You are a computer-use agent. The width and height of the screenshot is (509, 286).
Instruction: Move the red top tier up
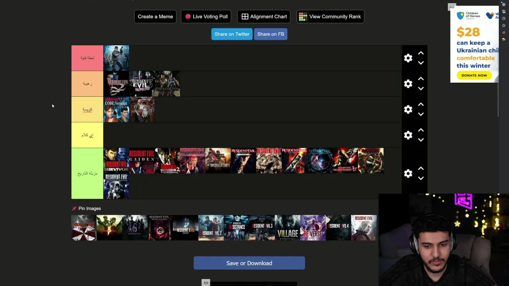(x=421, y=53)
